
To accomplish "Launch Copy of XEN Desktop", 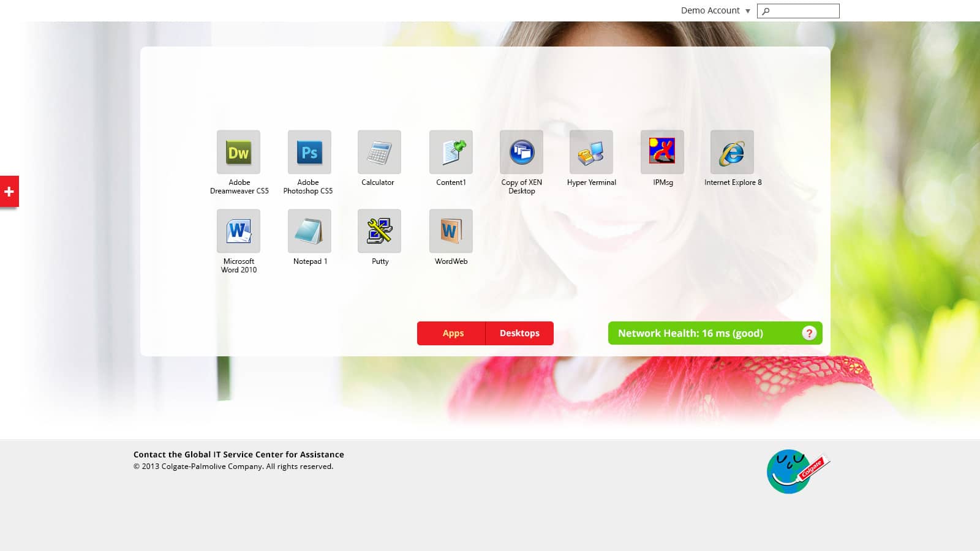I will [x=521, y=152].
